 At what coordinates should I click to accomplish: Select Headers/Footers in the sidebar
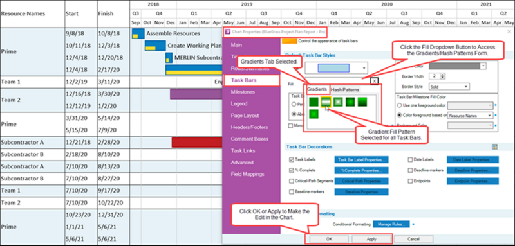pyautogui.click(x=249, y=127)
